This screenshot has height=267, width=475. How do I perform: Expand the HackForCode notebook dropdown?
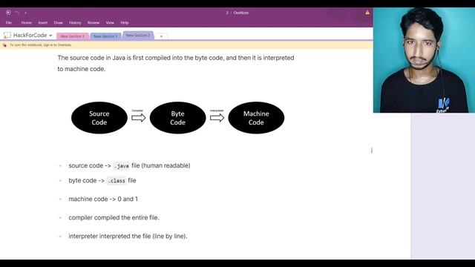click(50, 36)
